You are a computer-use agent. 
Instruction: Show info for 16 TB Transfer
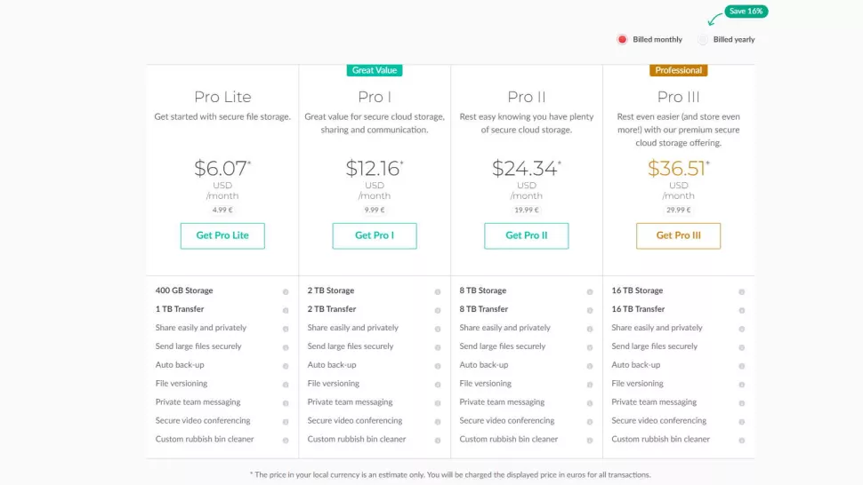(x=741, y=310)
